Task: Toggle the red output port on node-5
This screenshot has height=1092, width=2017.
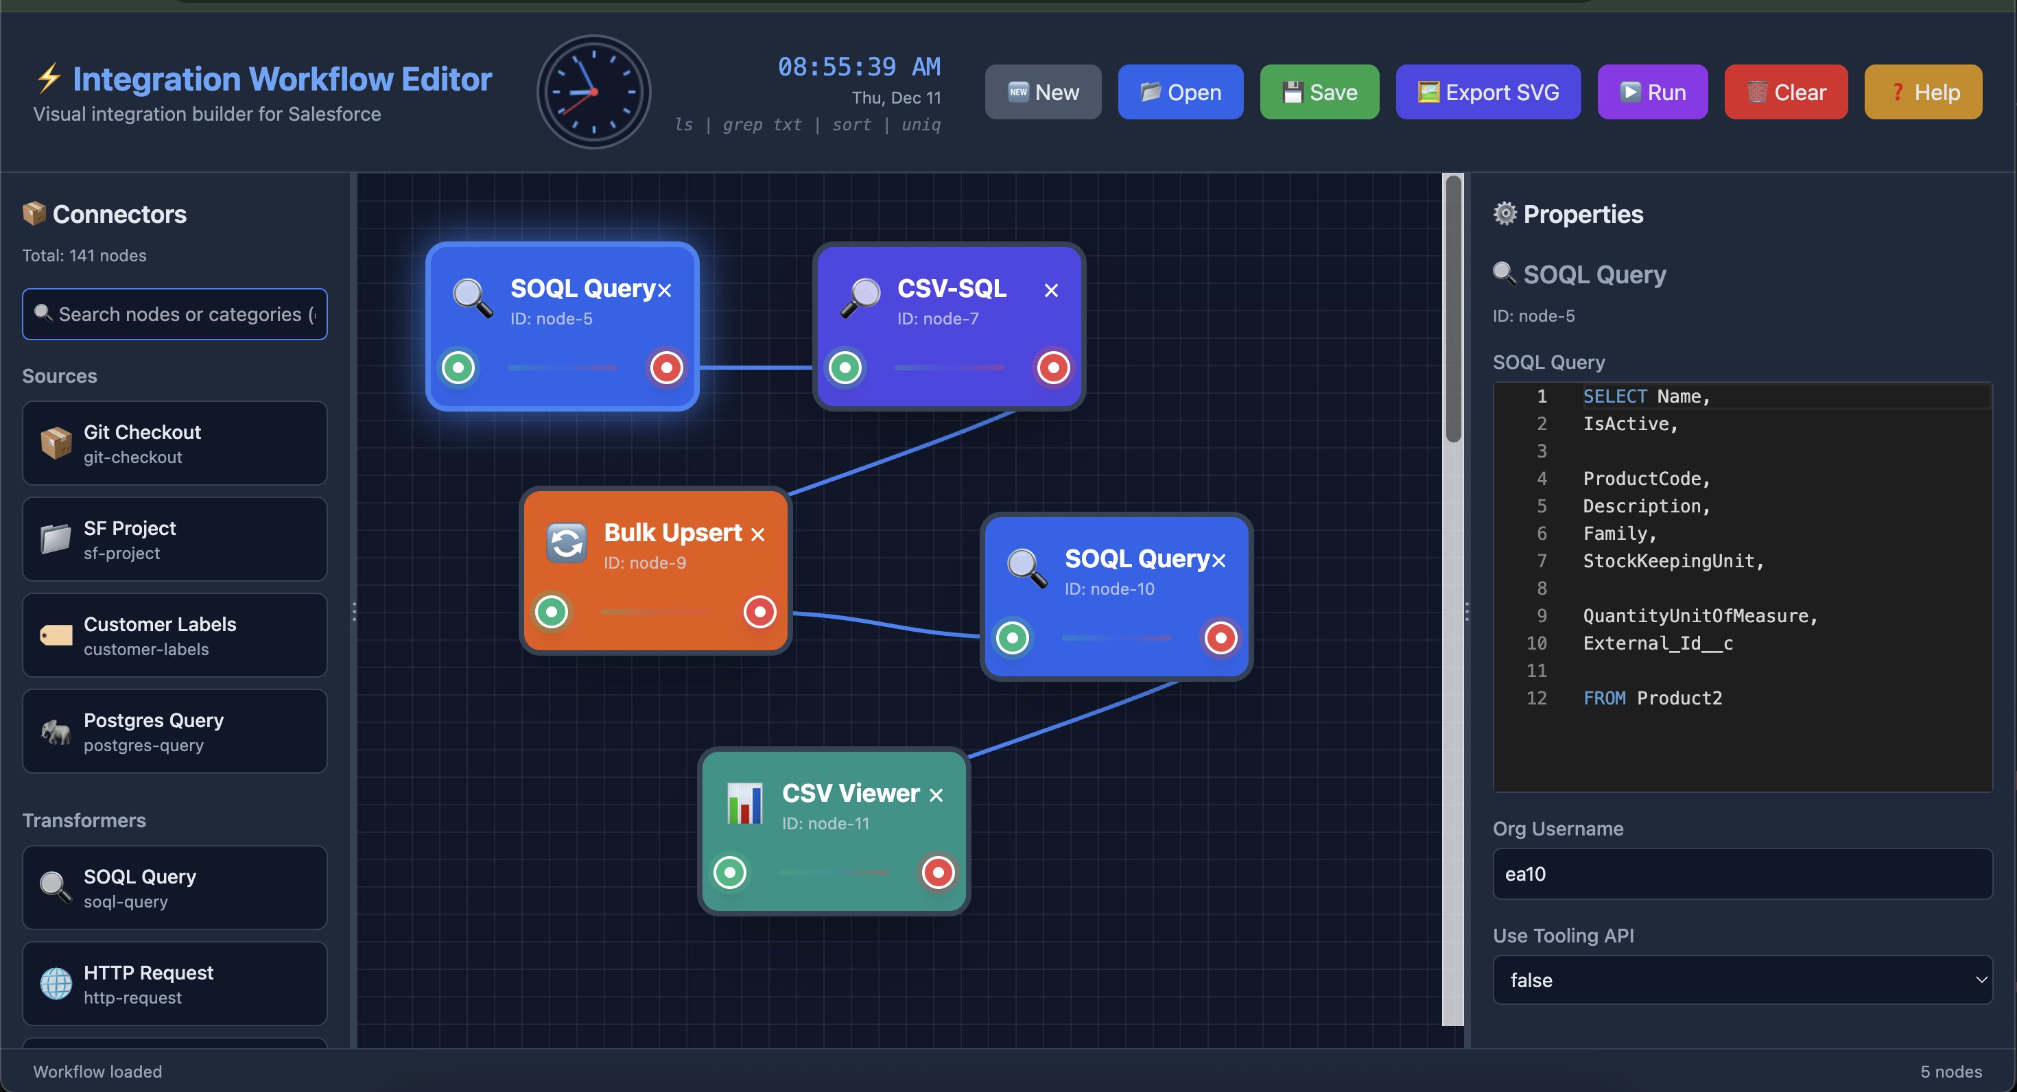Action: click(x=666, y=367)
